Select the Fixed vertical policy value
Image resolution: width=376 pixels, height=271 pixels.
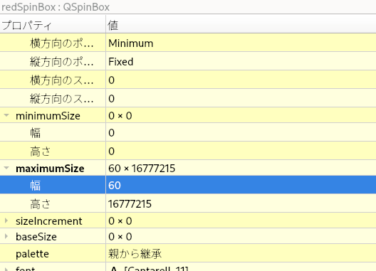pos(241,62)
